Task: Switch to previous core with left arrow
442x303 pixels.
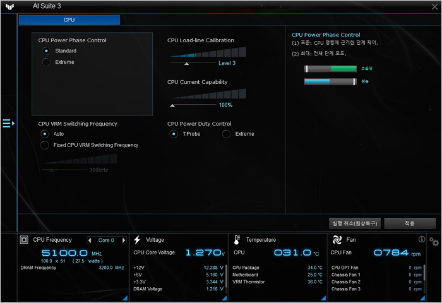Action: [x=90, y=240]
